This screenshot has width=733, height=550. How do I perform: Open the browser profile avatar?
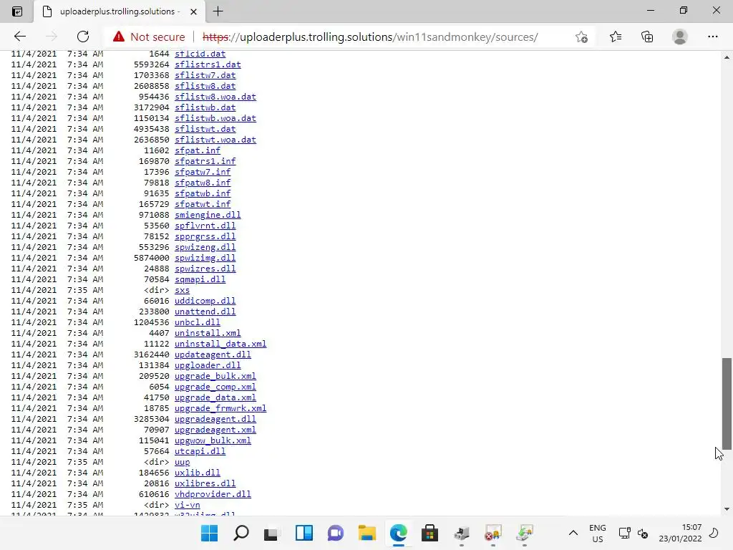coord(680,37)
